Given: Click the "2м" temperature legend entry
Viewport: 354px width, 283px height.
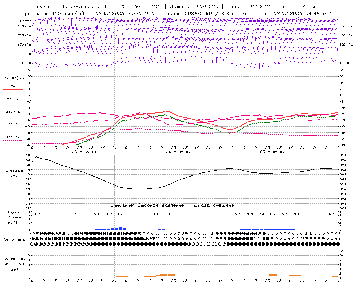Looking at the screenshot, I should pyautogui.click(x=13, y=87).
